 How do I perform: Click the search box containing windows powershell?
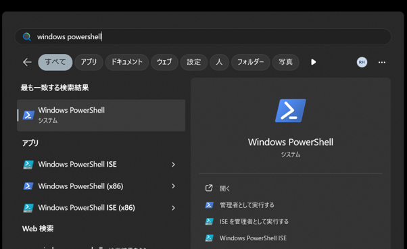tap(203, 37)
